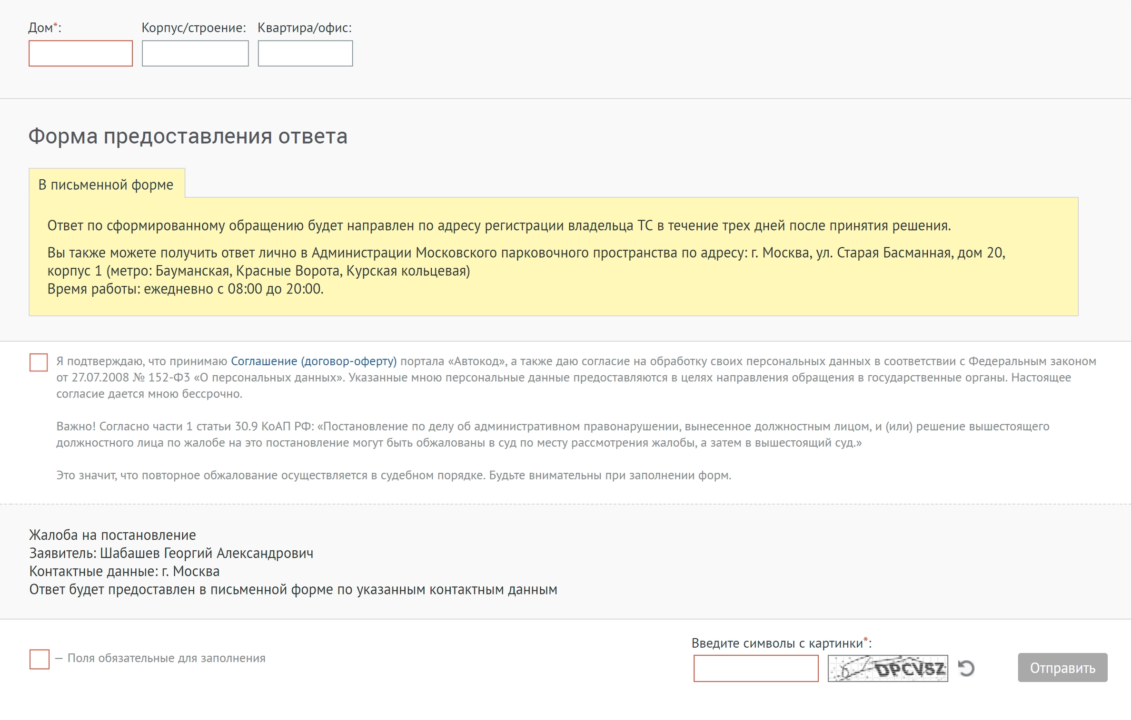Click the Время работы: ежедневно line
Screen dimensions: 1131x720
point(185,289)
